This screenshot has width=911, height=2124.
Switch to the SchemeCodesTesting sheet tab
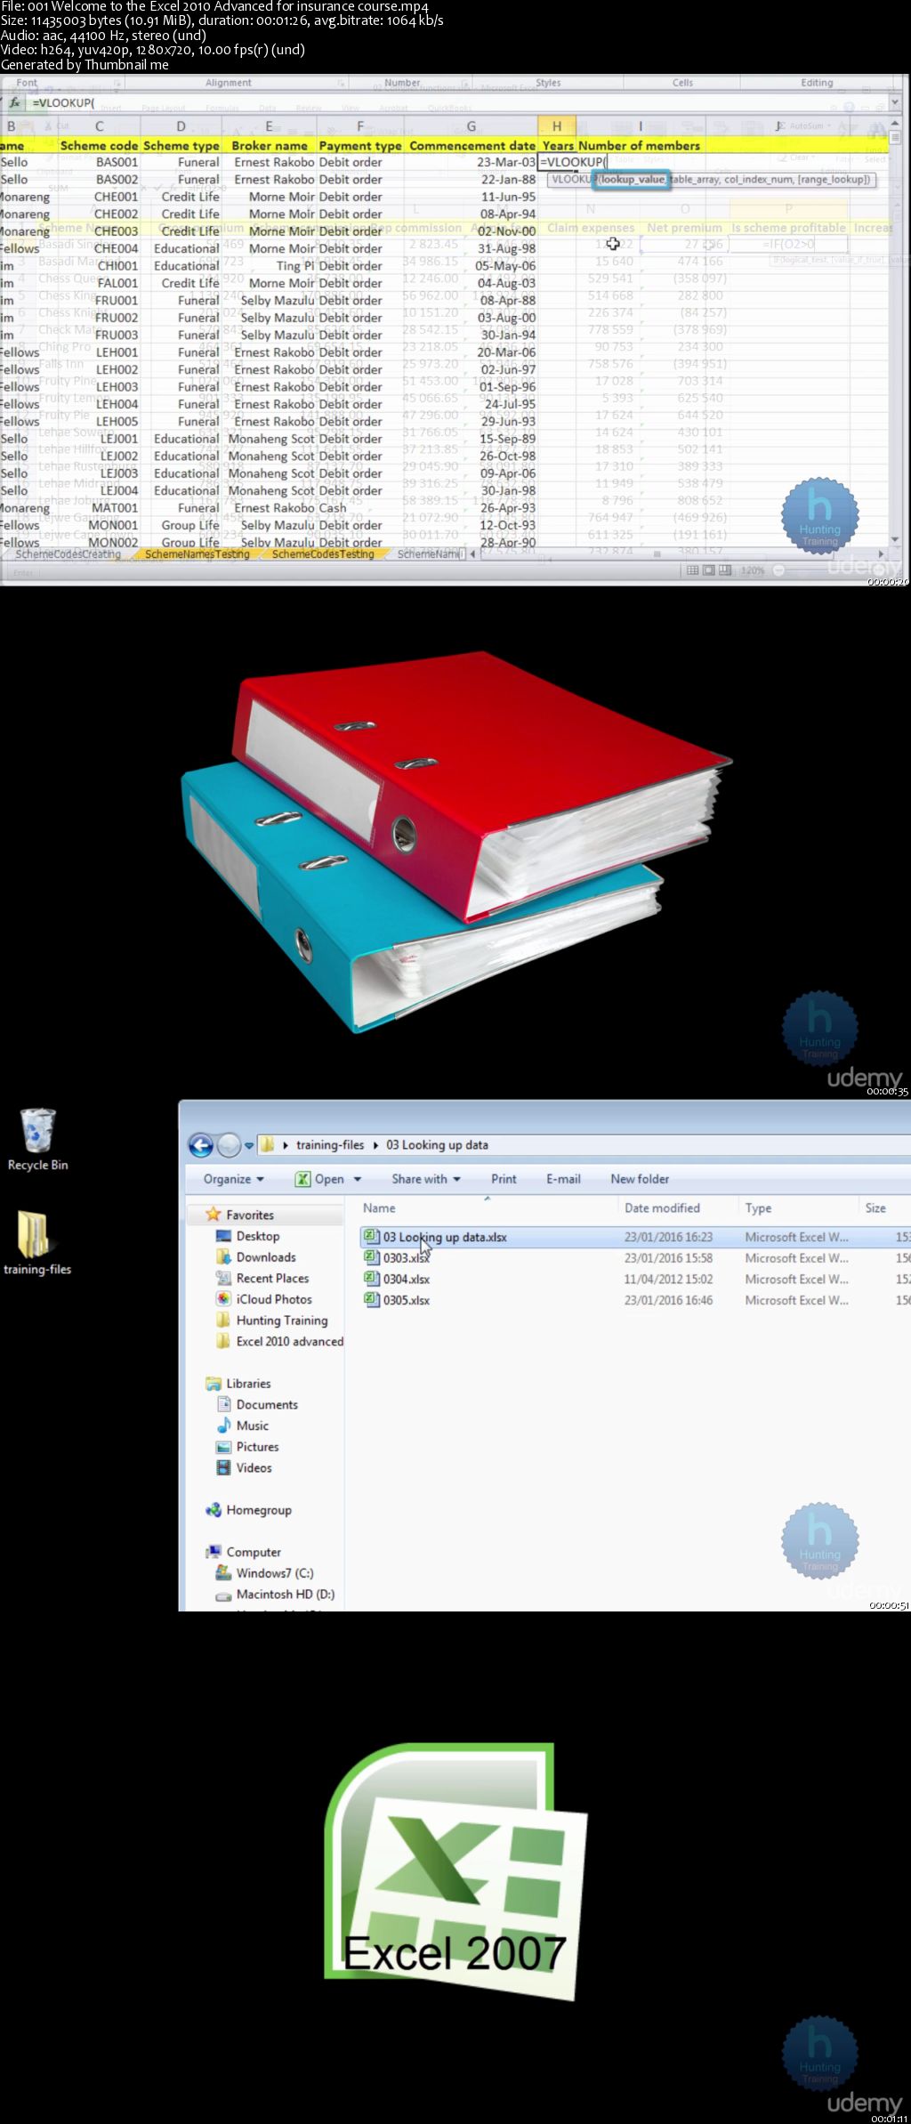pyautogui.click(x=323, y=554)
